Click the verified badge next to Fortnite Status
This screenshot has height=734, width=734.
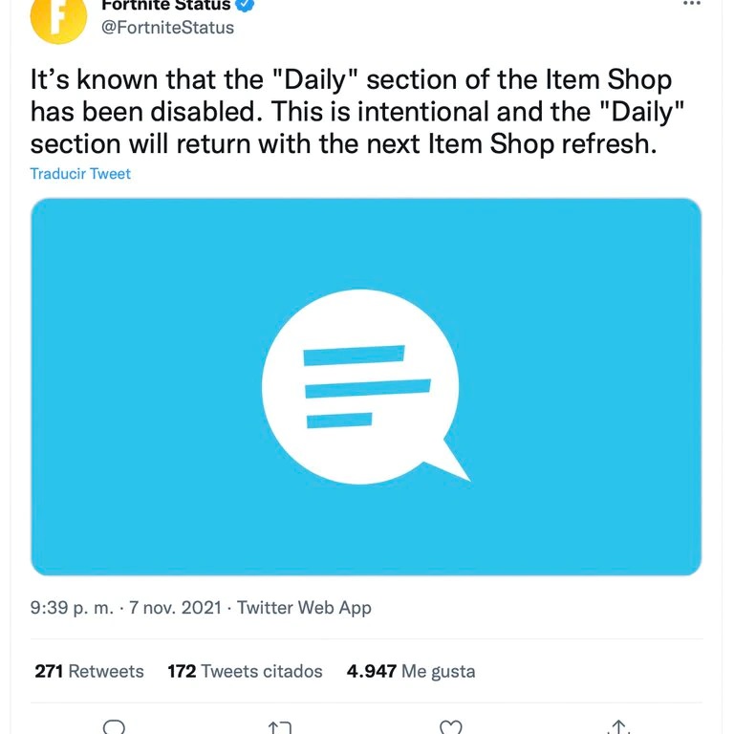point(245,5)
